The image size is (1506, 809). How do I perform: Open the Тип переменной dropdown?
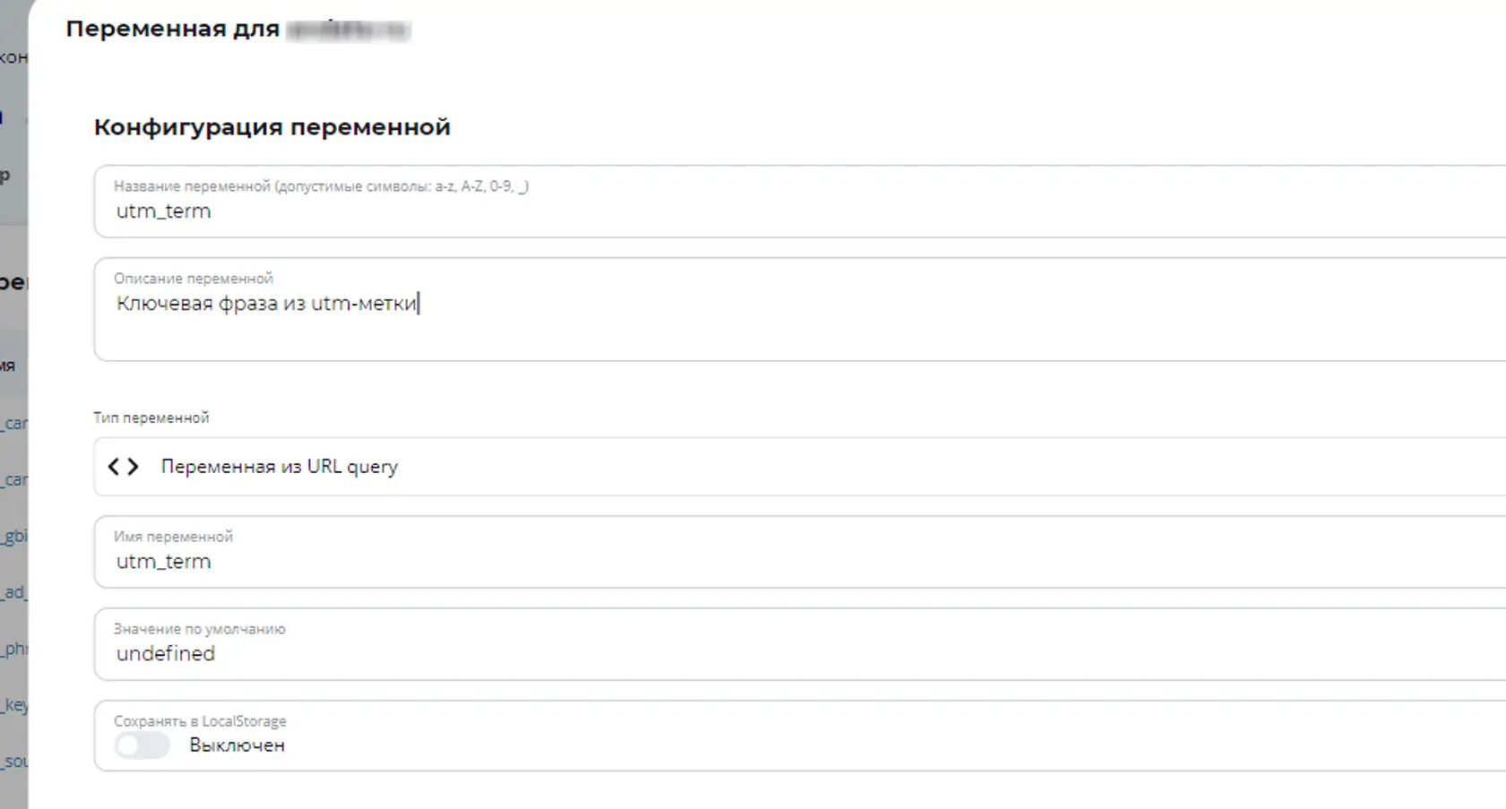click(x=800, y=467)
